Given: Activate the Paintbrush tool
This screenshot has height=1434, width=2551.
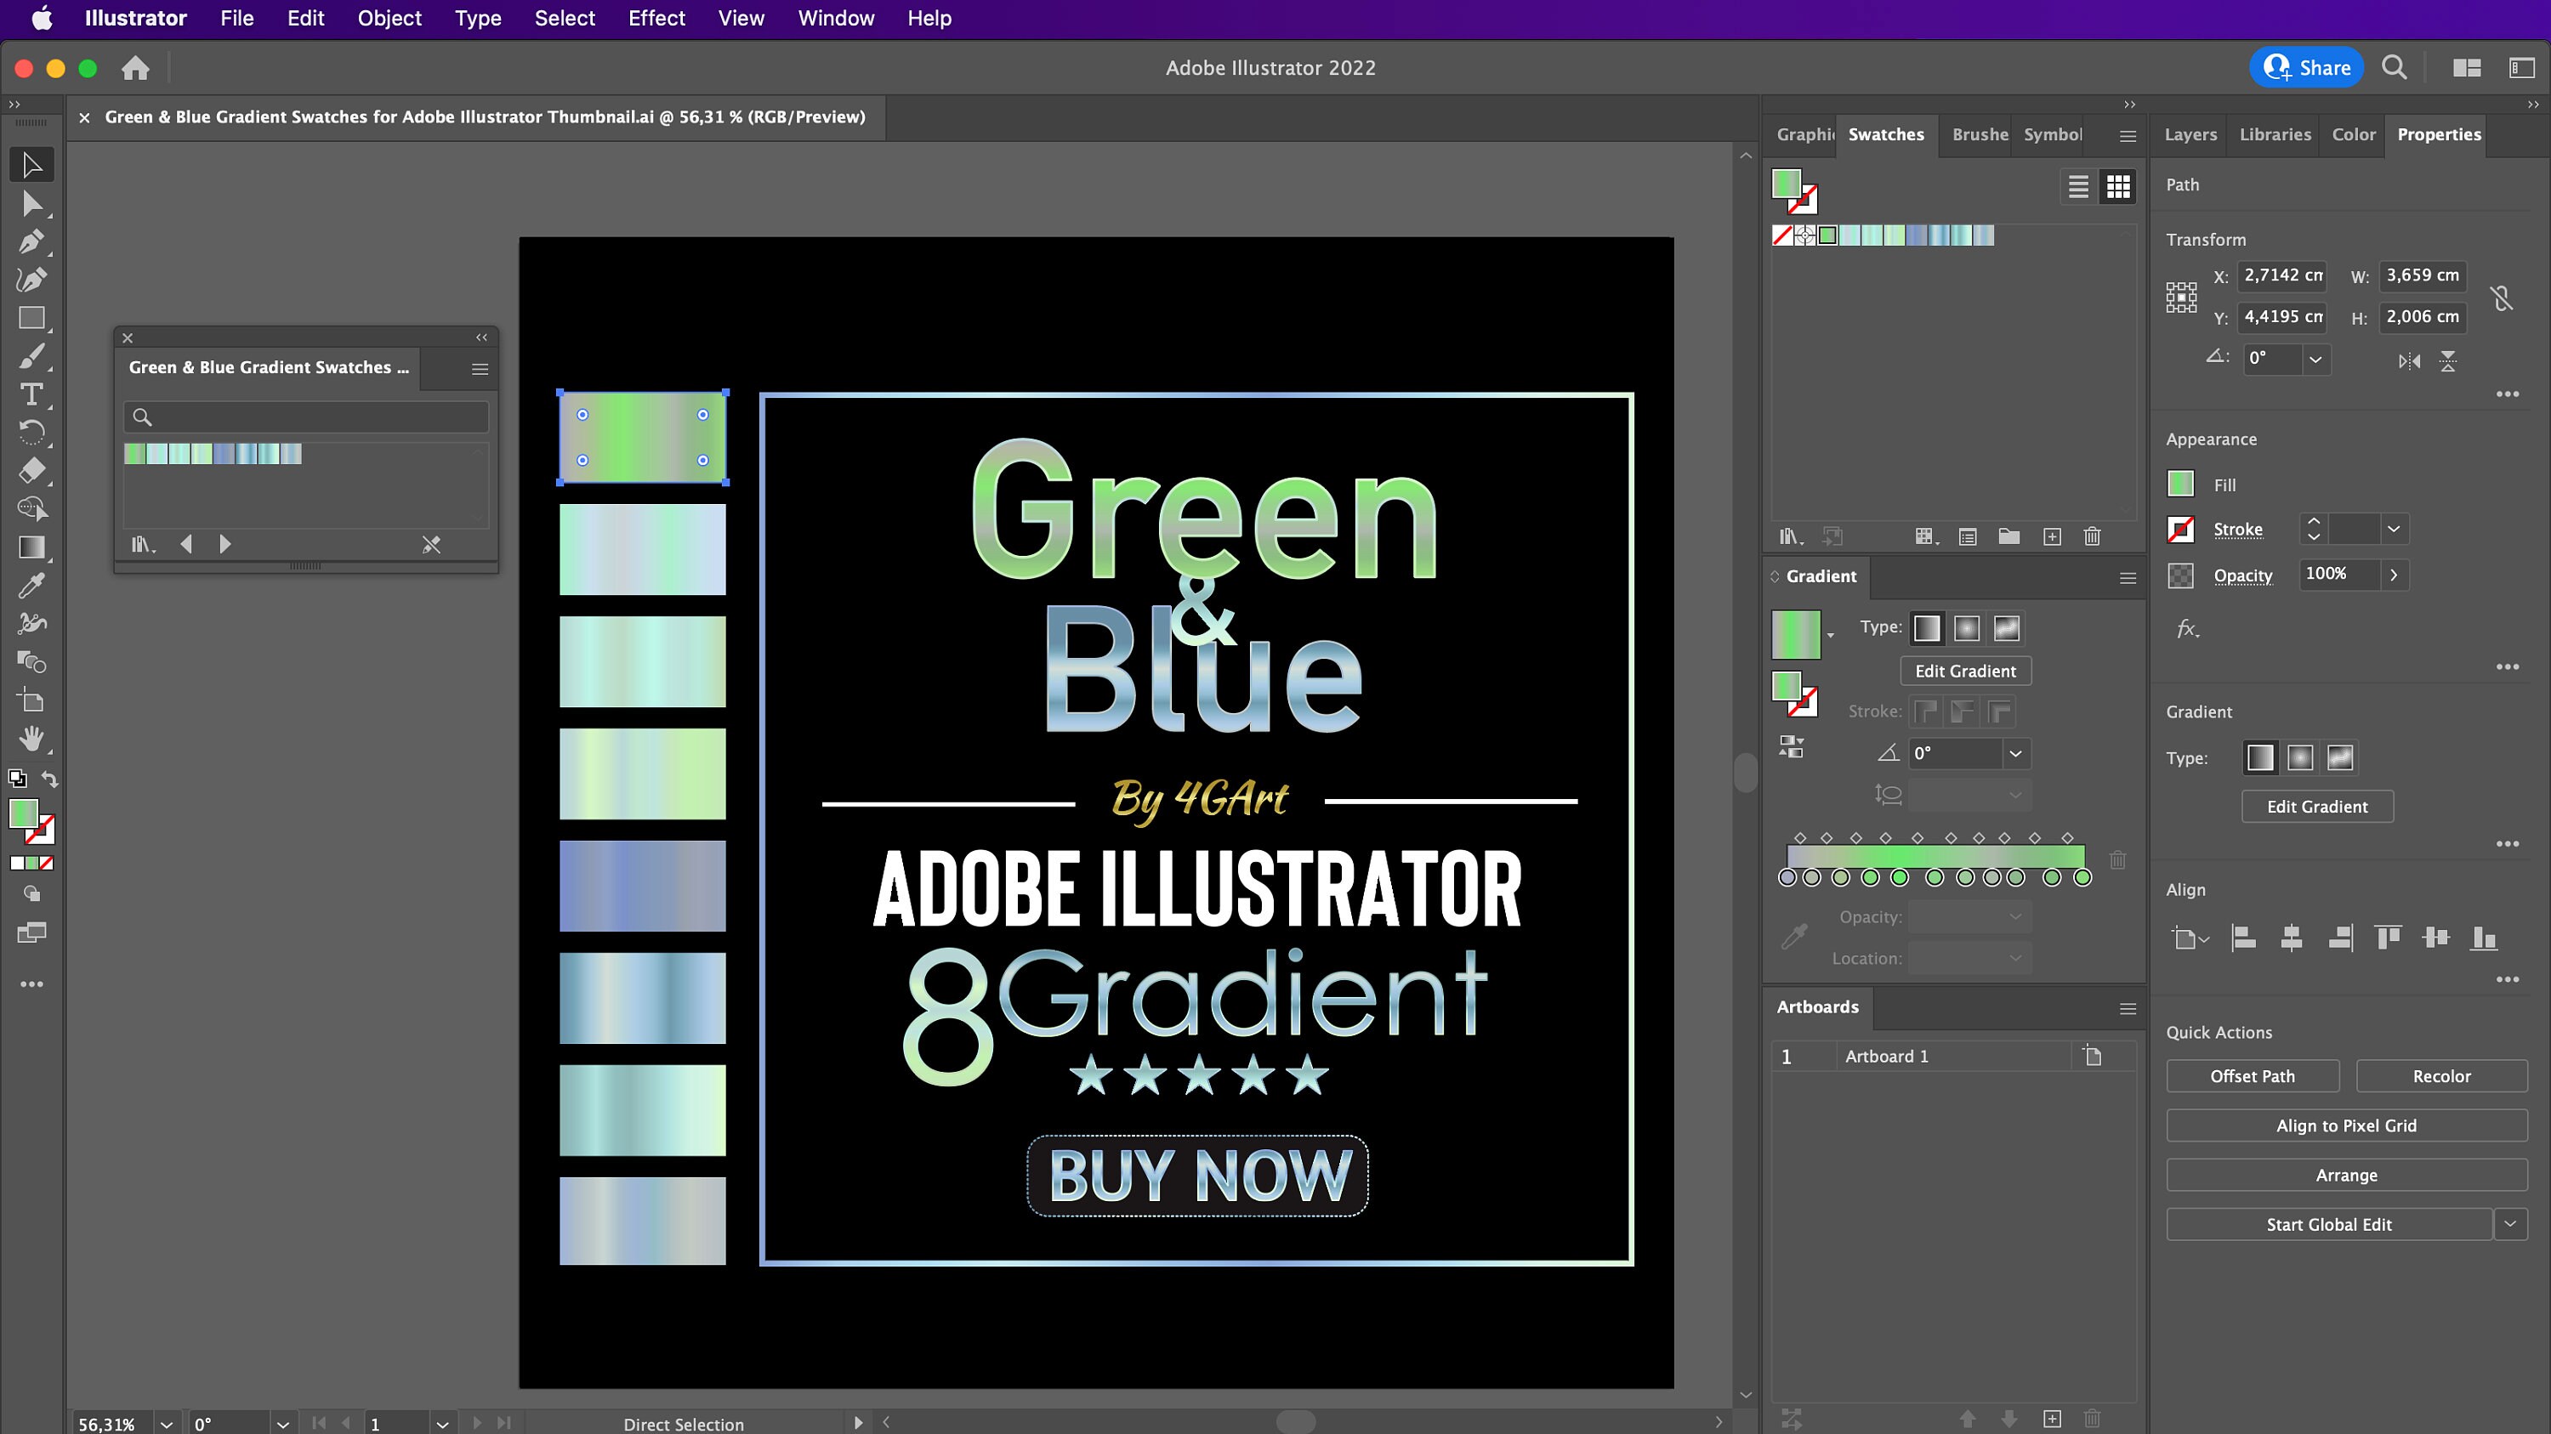Looking at the screenshot, I should 31,356.
